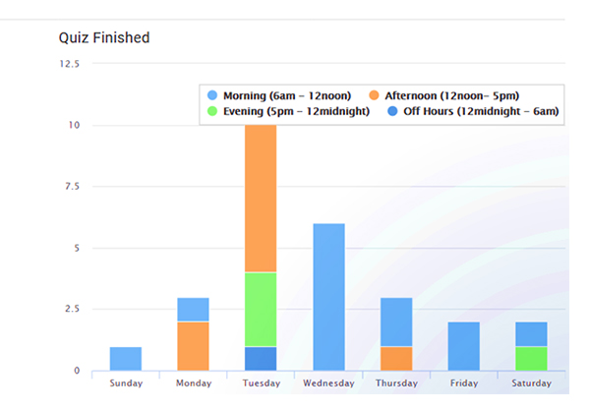This screenshot has height=412, width=590.
Task: Select Sunday's blue morning bar
Action: point(126,359)
